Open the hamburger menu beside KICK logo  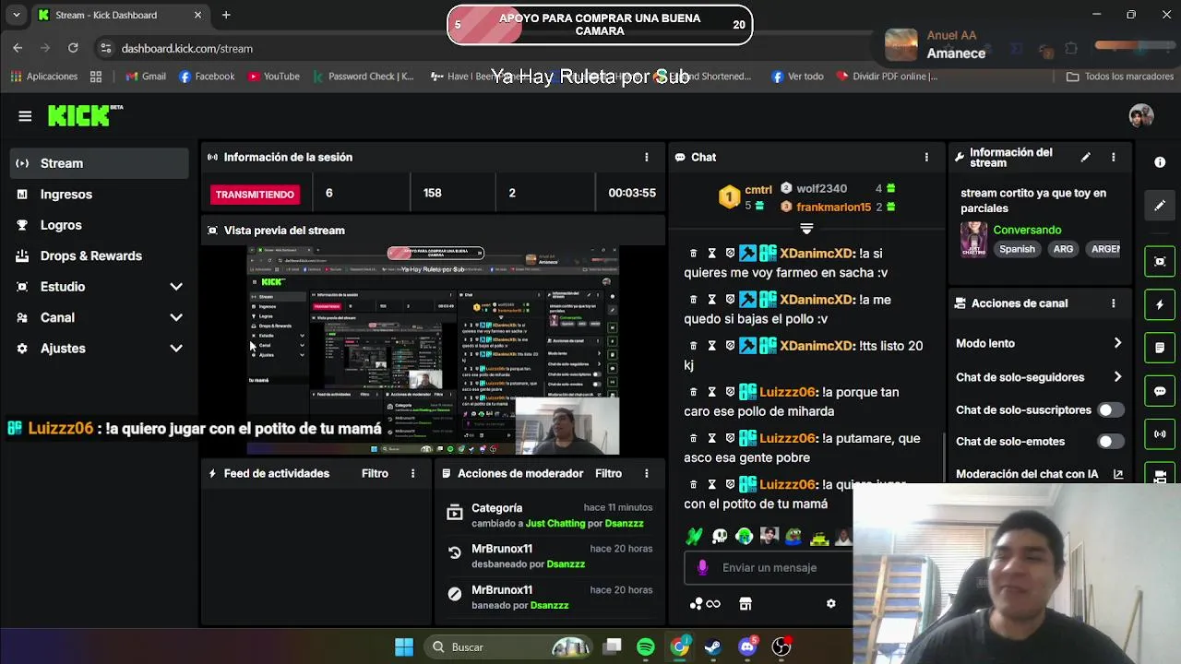[x=25, y=116]
